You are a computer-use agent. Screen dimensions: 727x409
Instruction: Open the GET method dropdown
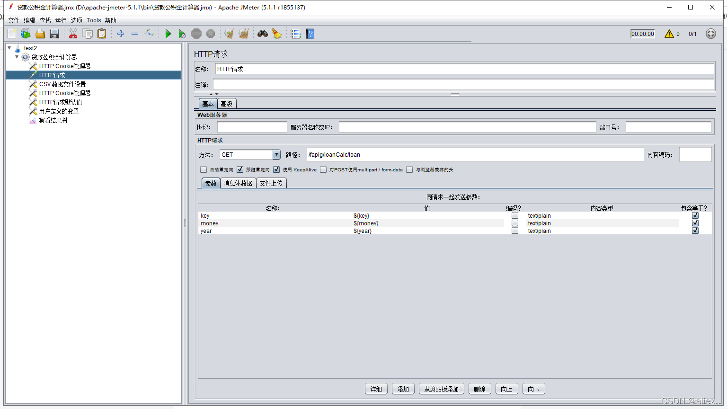pyautogui.click(x=276, y=154)
